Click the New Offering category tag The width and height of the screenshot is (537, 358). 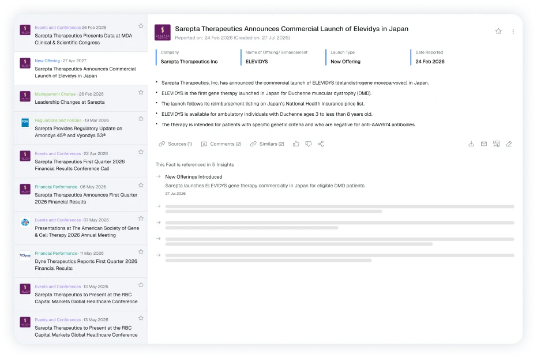click(x=47, y=61)
